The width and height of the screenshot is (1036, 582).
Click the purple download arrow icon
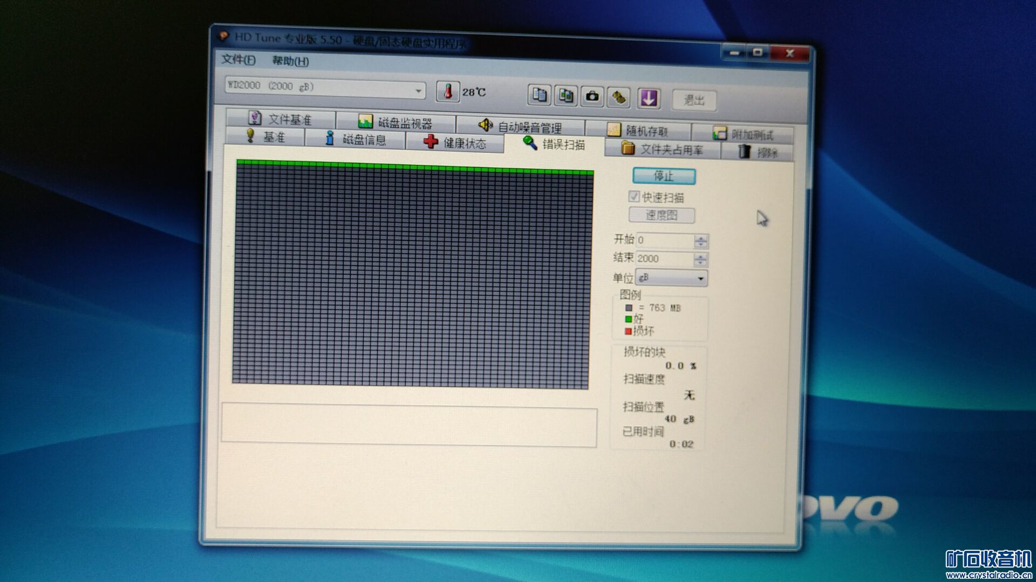[x=649, y=98]
